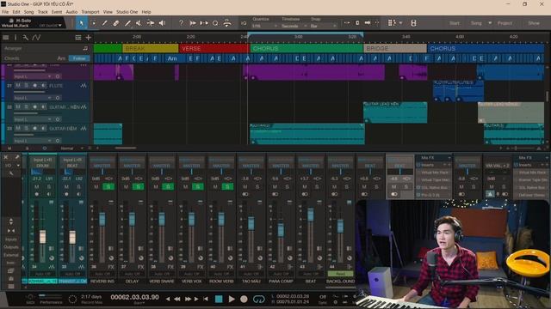Click the Read automation button on BACKGROUND channel
Image resolution: width=551 pixels, height=309 pixels.
[340, 274]
